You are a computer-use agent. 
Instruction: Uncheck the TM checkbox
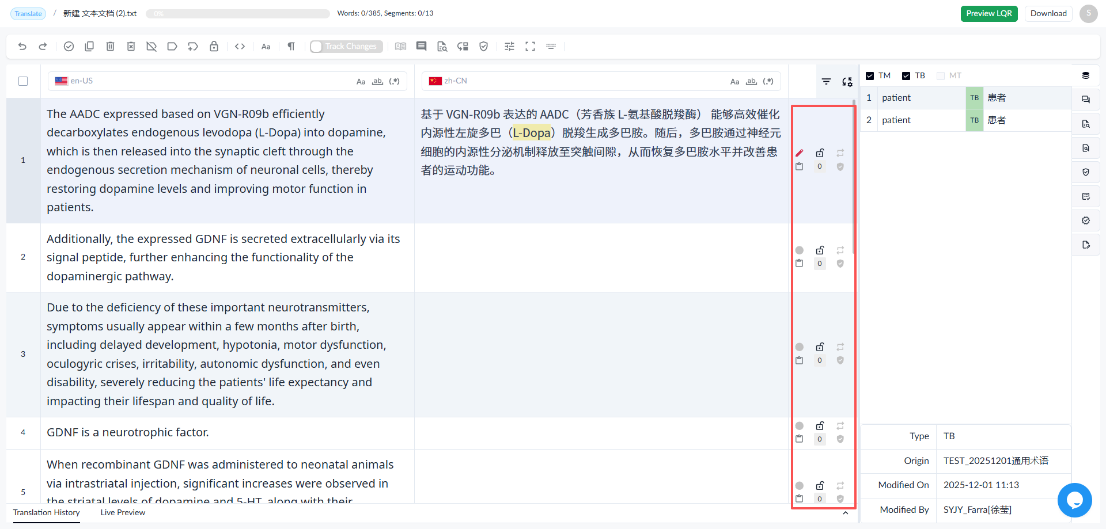[870, 76]
